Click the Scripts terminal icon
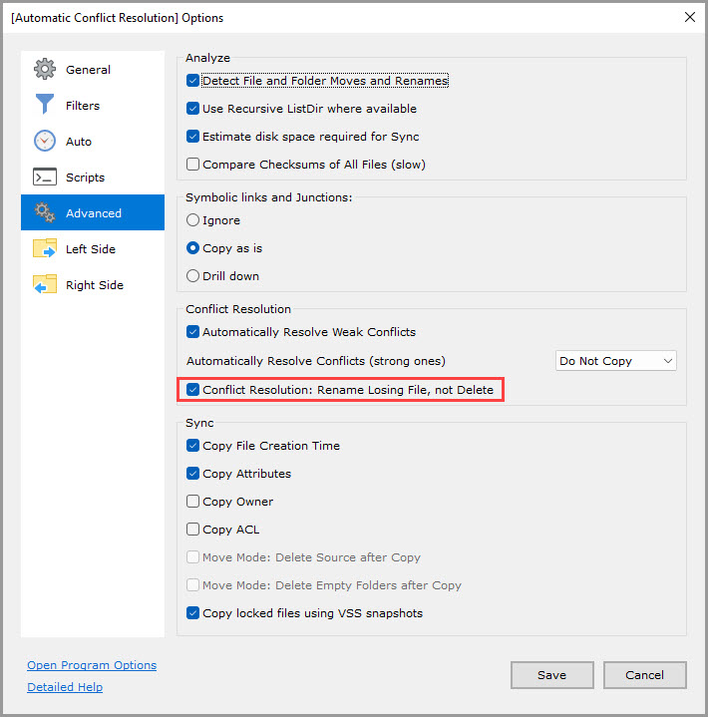The height and width of the screenshot is (717, 708). pos(44,177)
